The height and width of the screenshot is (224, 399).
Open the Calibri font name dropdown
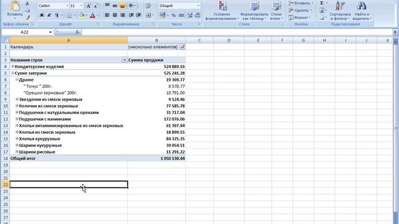tap(67, 6)
